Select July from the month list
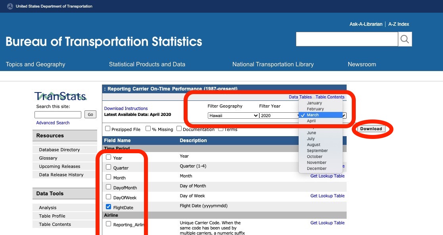The height and width of the screenshot is (235, 443). click(320, 139)
